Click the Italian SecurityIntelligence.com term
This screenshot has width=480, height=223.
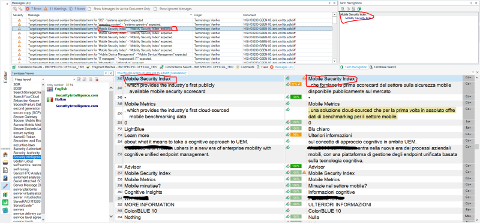coord(77,106)
